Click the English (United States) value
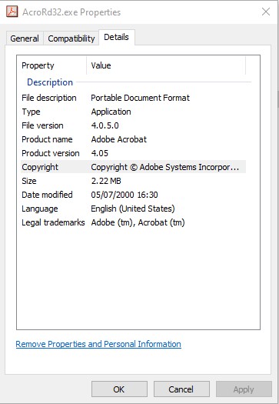Screen dimensions: 279x404 click(133, 209)
